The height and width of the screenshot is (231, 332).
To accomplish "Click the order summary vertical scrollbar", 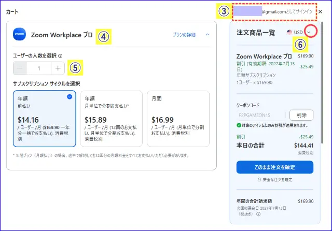I will point(322,82).
